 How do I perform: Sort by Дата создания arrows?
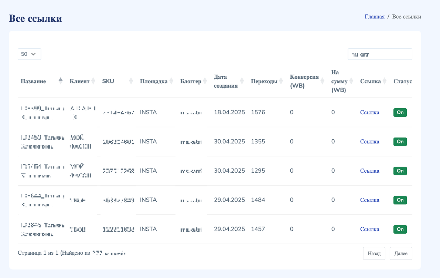(x=242, y=81)
